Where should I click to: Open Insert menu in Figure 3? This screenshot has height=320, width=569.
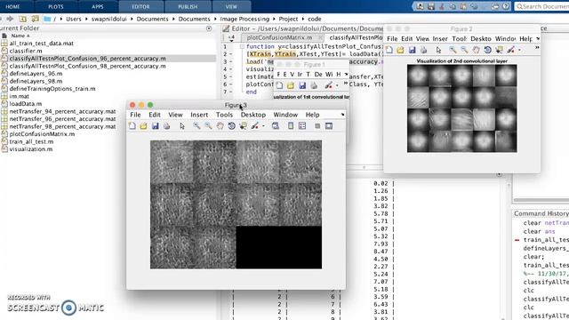click(199, 115)
